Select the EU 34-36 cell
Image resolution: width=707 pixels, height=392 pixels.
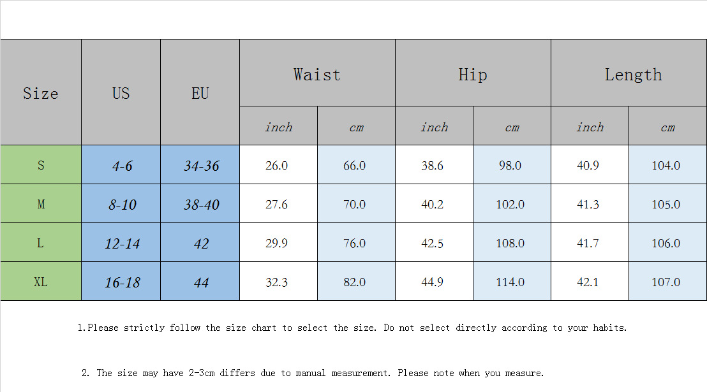[201, 166]
